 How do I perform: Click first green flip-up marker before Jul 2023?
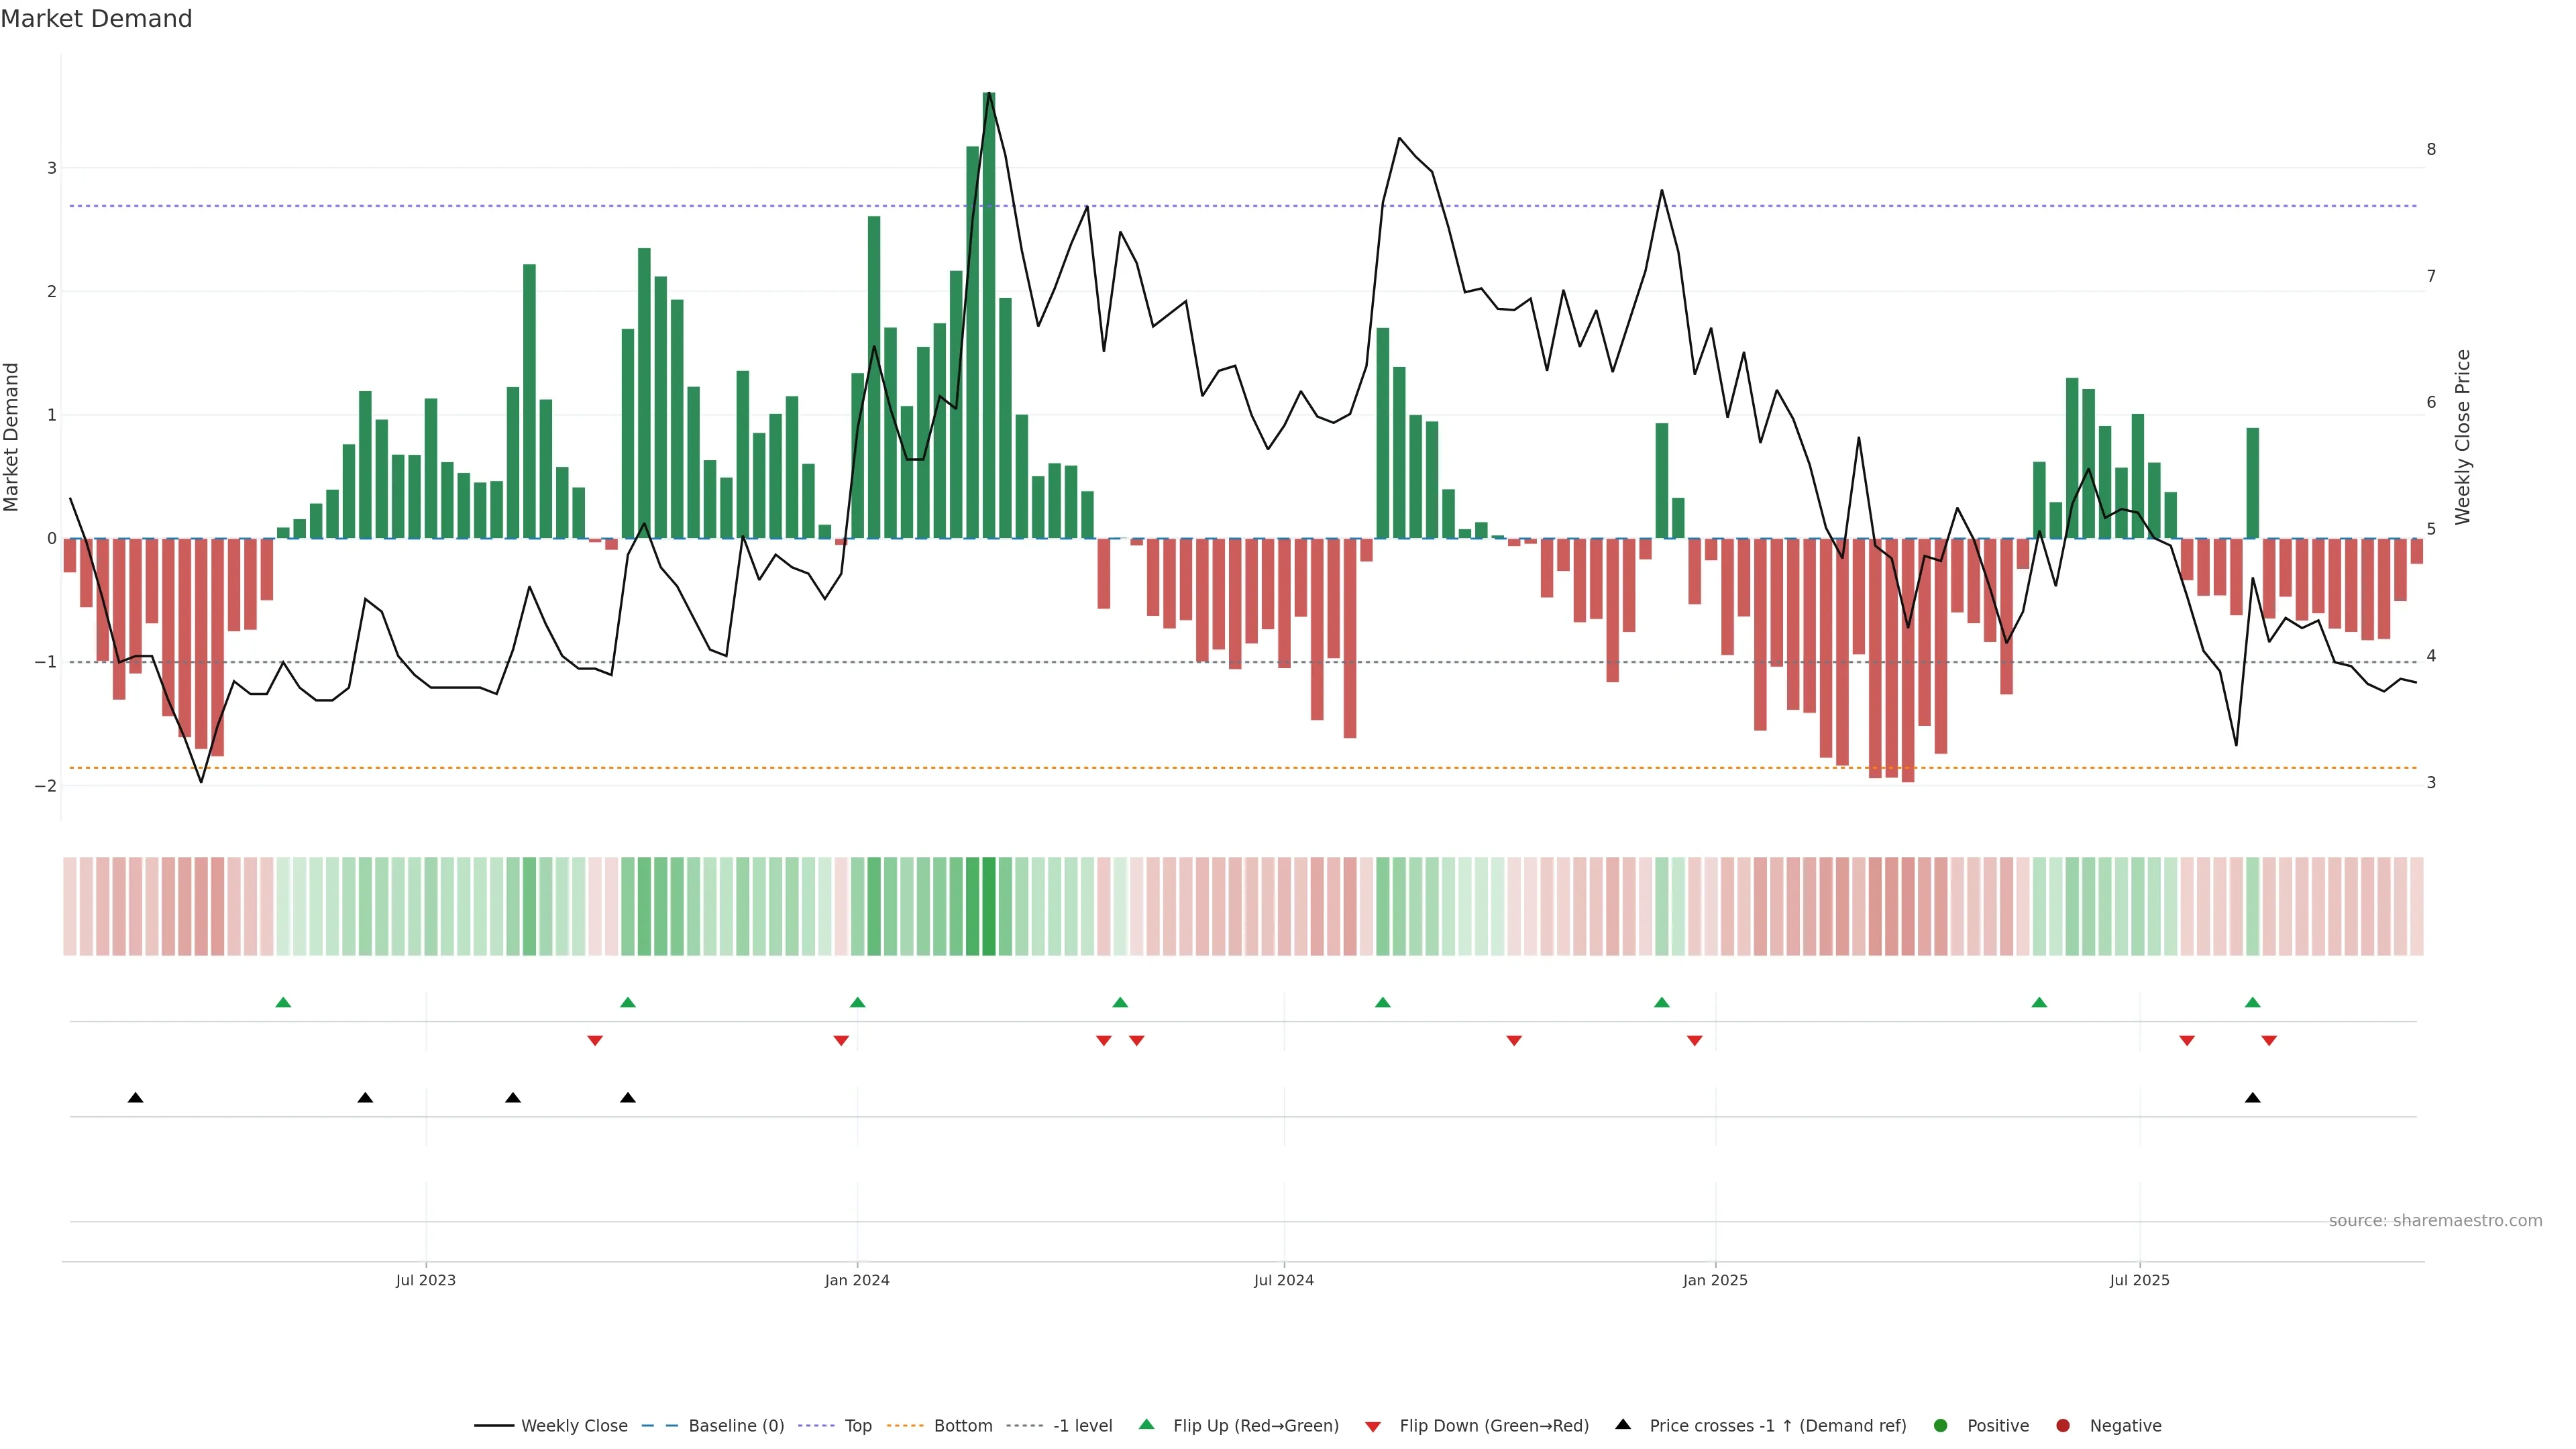(x=283, y=1003)
